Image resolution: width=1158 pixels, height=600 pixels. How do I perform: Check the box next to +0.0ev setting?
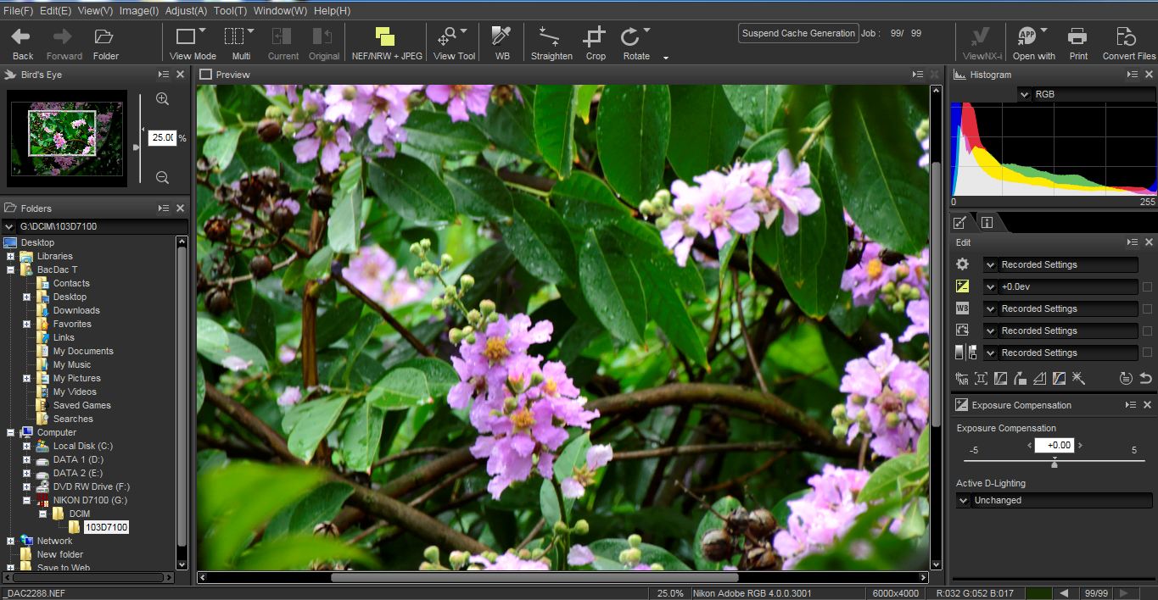click(1147, 286)
